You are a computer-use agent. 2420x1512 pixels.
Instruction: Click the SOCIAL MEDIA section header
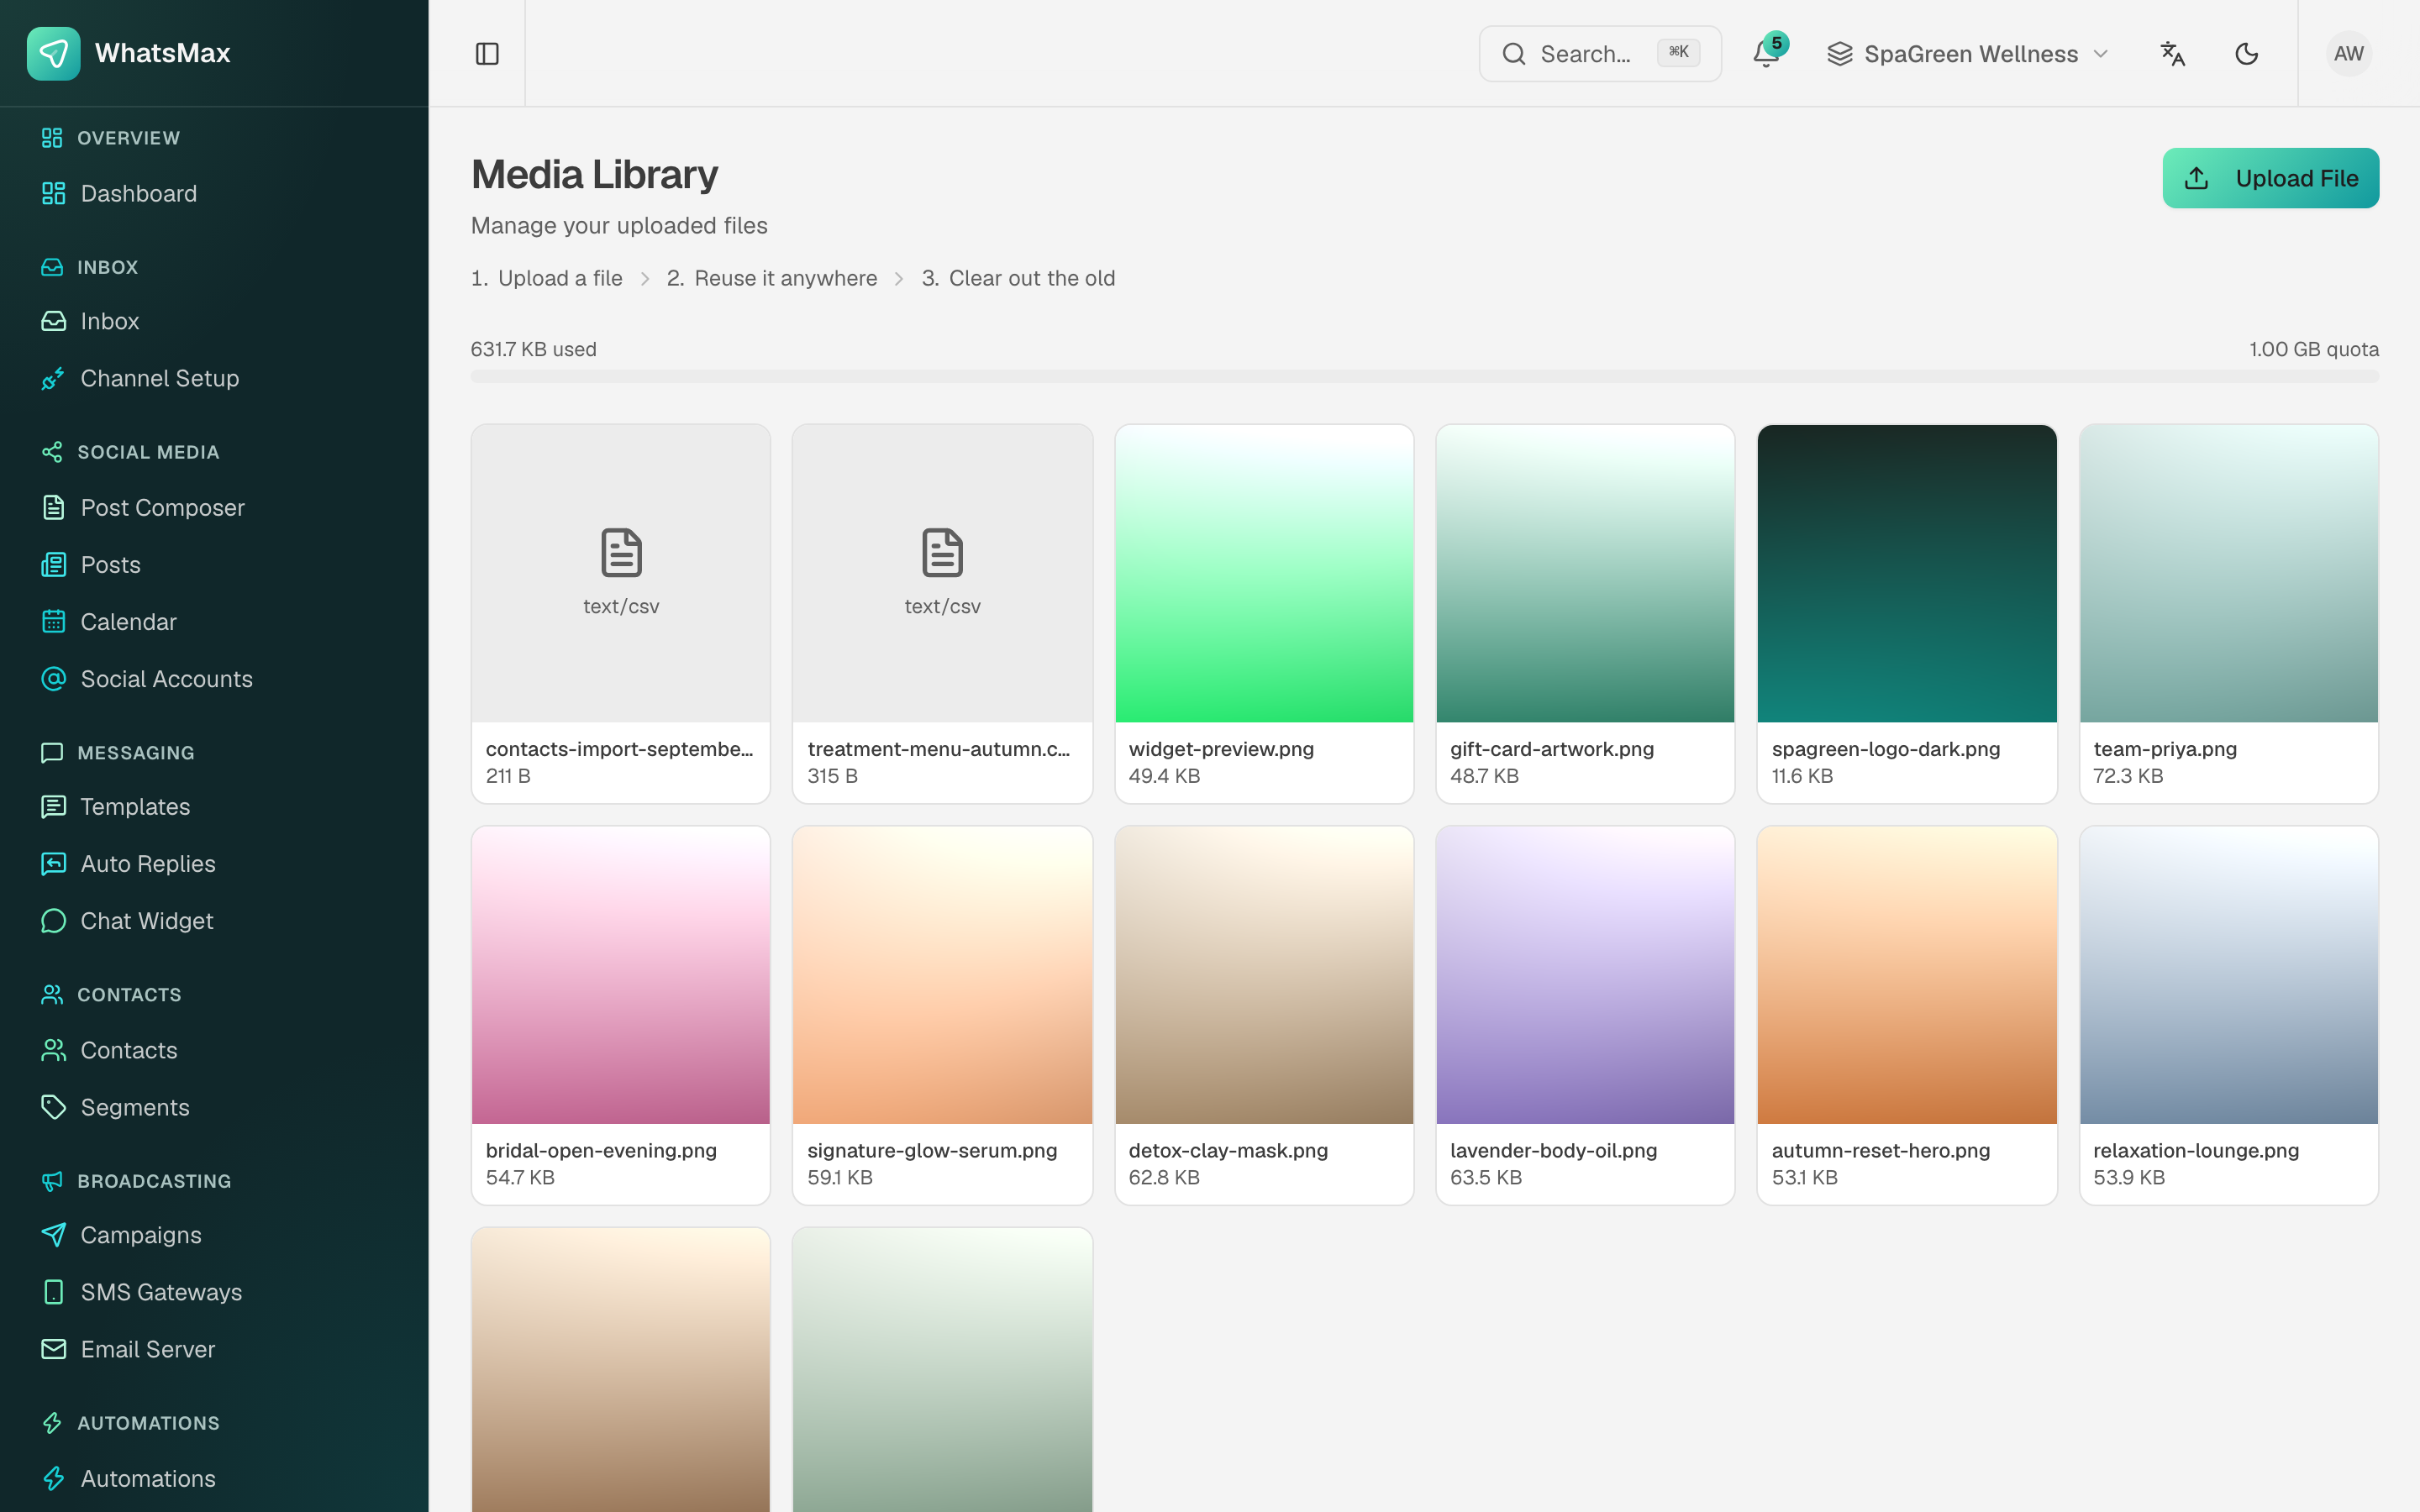(x=148, y=452)
